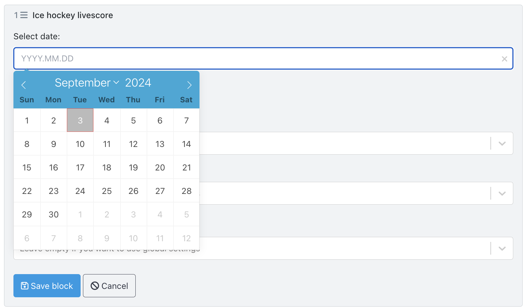
Task: Open the September month dropdown
Action: (x=87, y=83)
